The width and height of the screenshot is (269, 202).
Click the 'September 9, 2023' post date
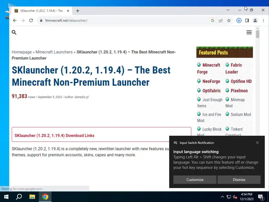50,97
